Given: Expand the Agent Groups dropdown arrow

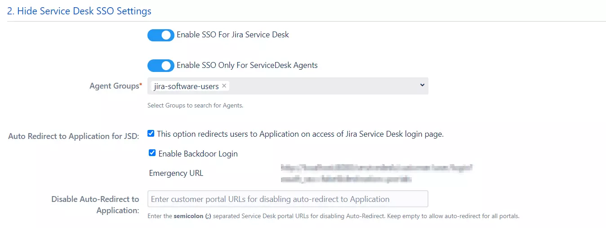Looking at the screenshot, I should [x=422, y=85].
